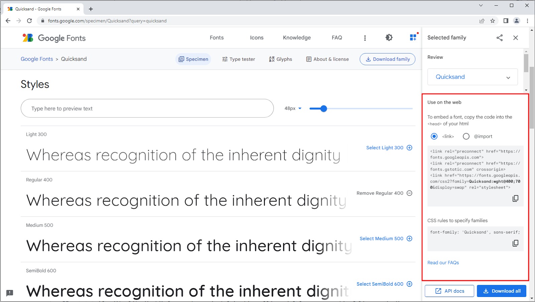Open the Read our FAQs link
Image resolution: width=535 pixels, height=302 pixels.
[443, 263]
